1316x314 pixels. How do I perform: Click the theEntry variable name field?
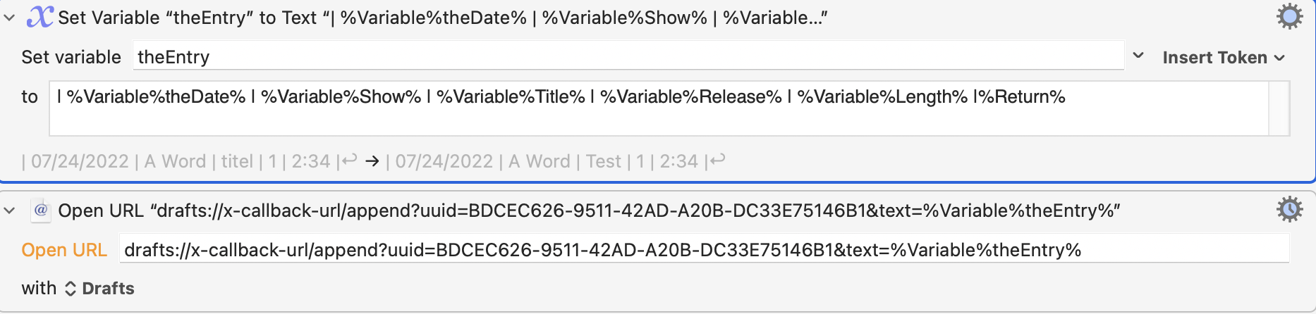628,56
